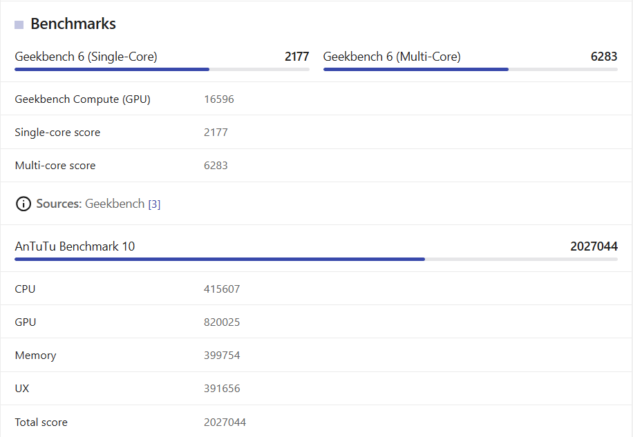This screenshot has height=437, width=633.
Task: Click the Geekbench 6 Single-Core progress bar
Action: [x=162, y=69]
